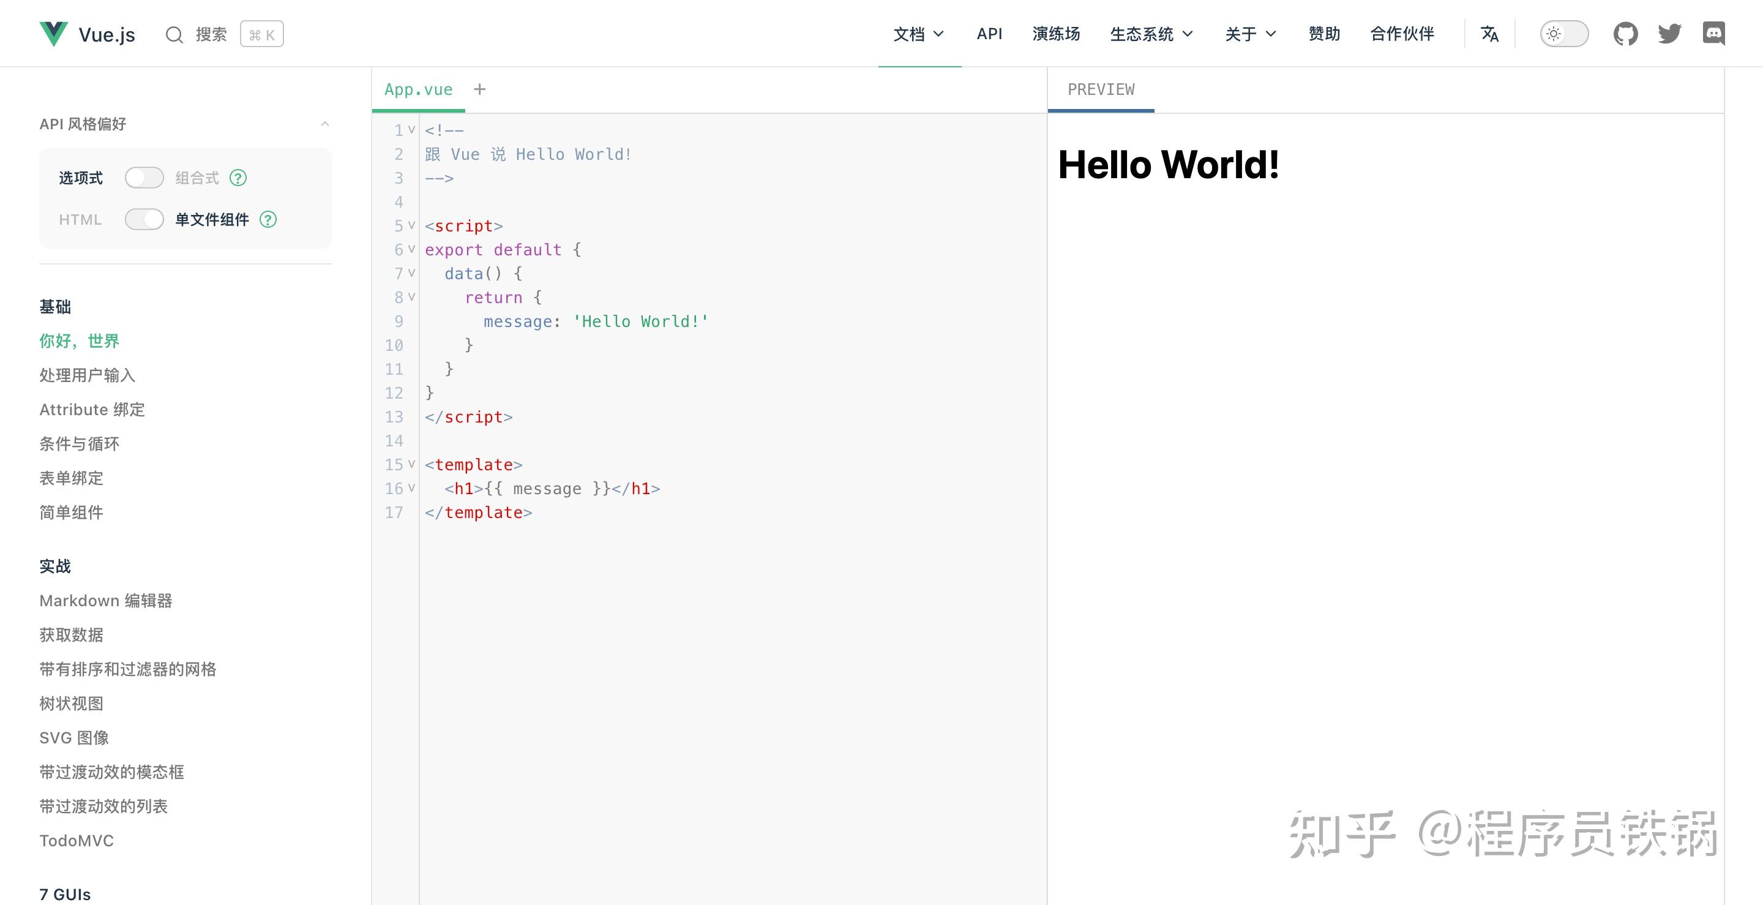Open the Twitter icon link

(1669, 34)
